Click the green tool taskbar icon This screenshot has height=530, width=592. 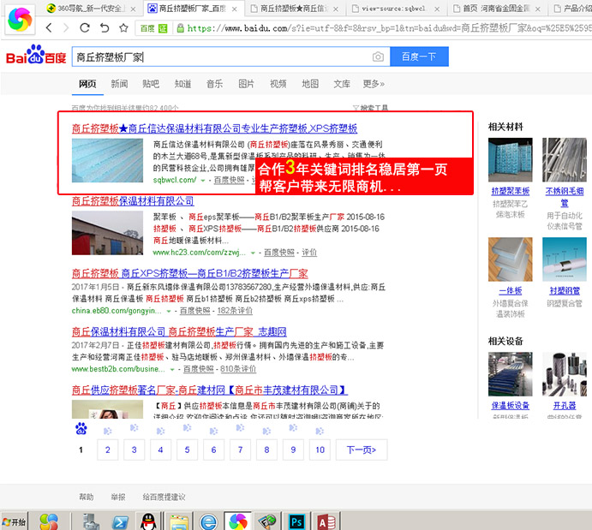[267, 522]
